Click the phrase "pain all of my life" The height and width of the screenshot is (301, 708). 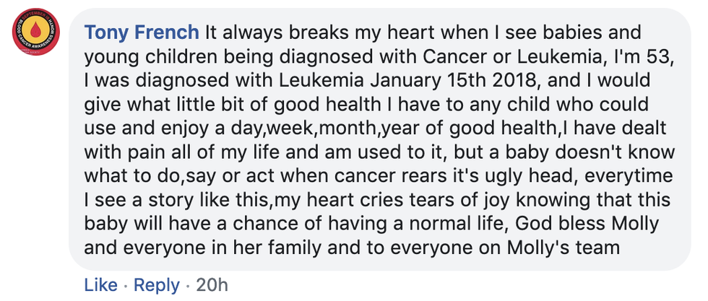point(195,152)
